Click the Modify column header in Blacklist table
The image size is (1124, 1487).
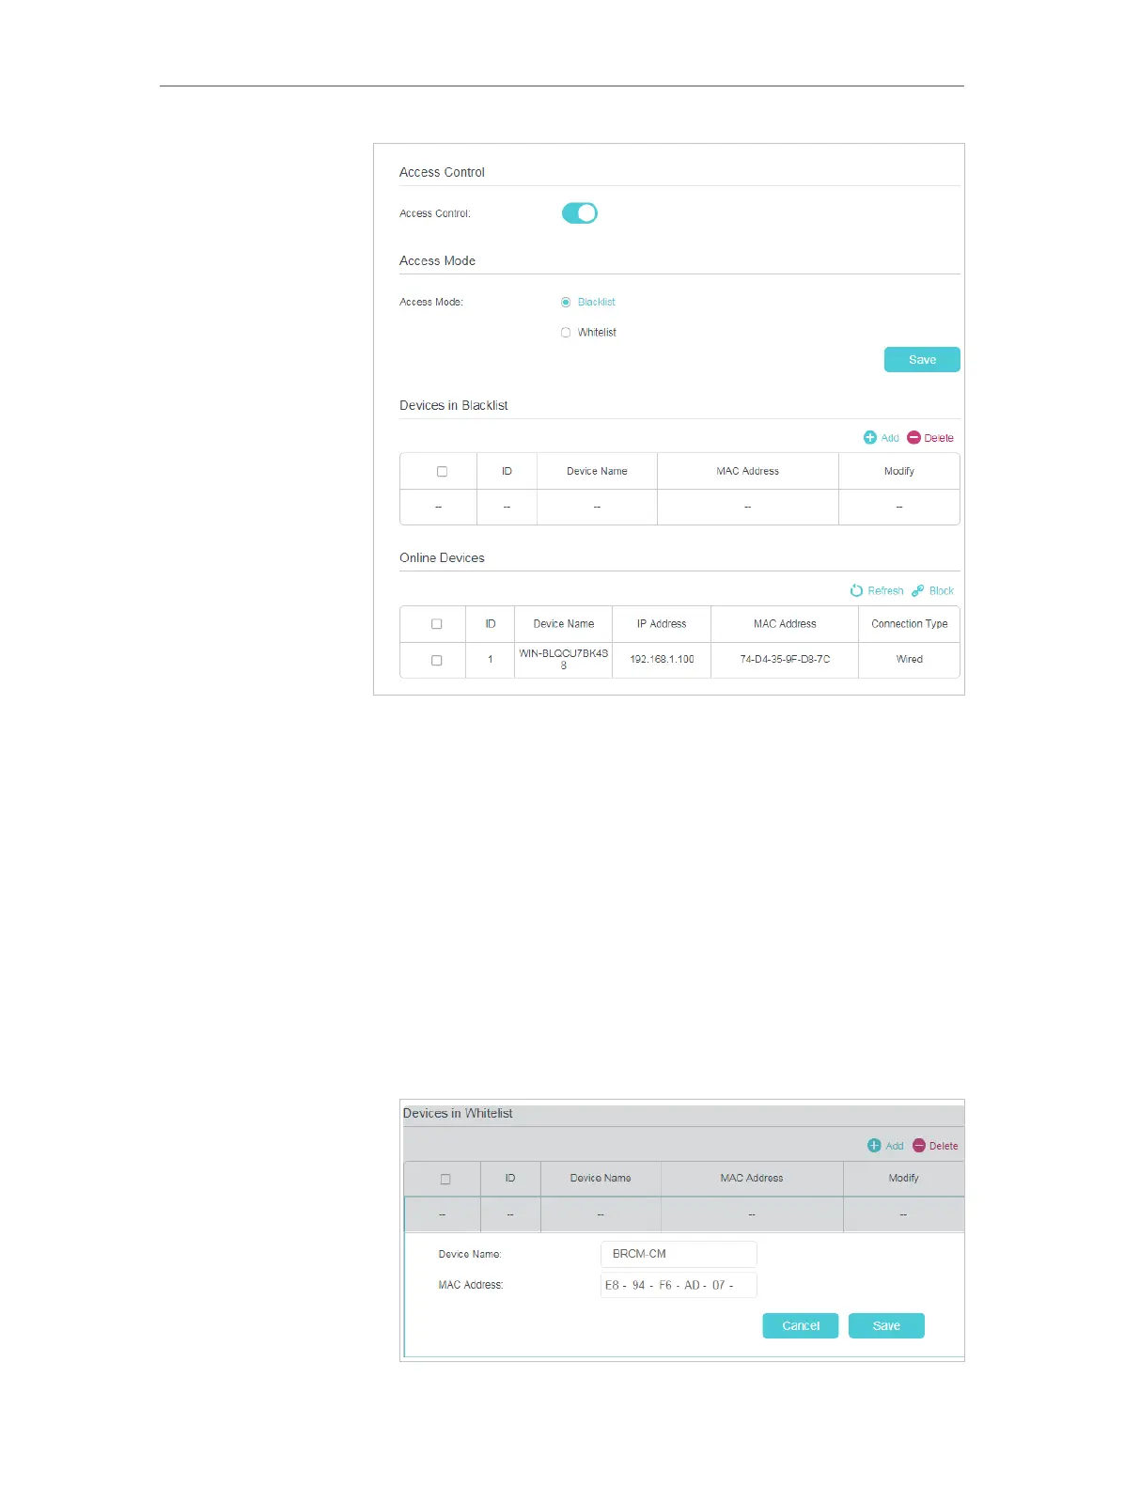899,472
